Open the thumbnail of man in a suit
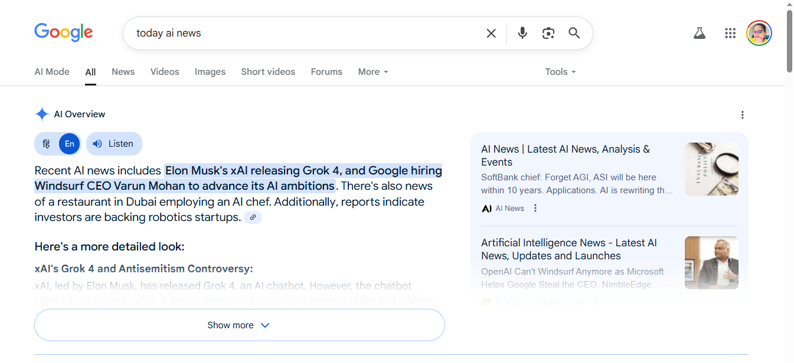 pos(711,263)
